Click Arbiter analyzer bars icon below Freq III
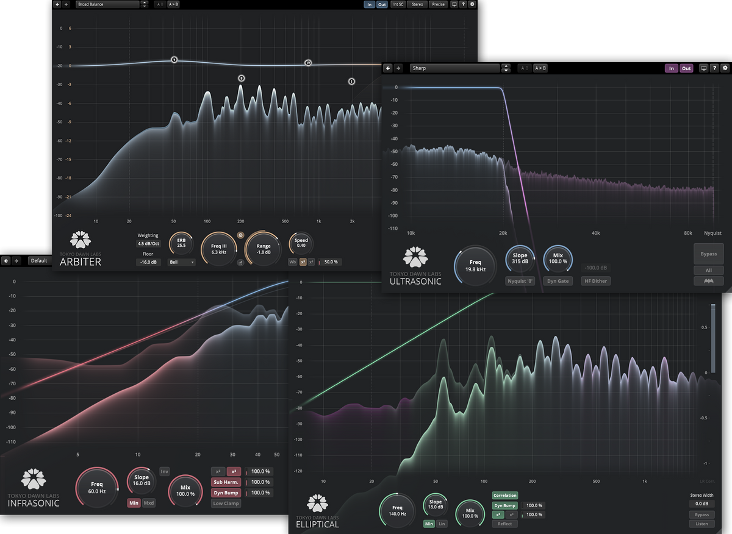 click(241, 263)
